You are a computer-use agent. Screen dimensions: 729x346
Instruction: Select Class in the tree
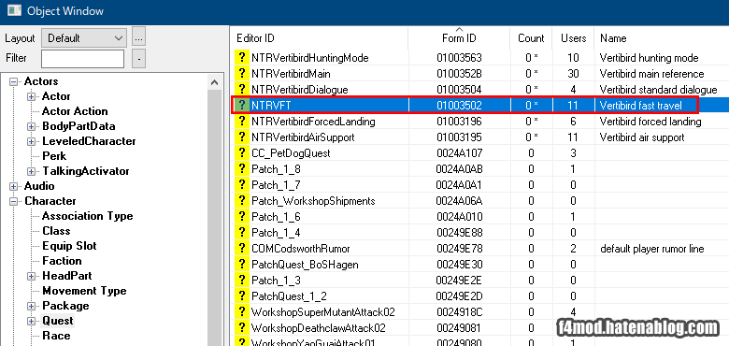coord(56,231)
